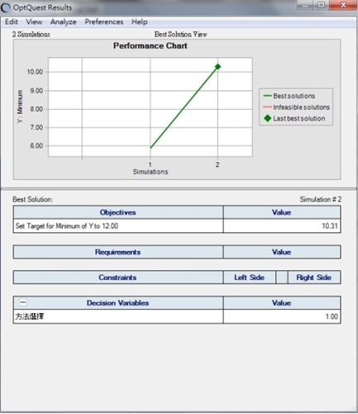Open the View menu
358x414 pixels.
pos(34,21)
